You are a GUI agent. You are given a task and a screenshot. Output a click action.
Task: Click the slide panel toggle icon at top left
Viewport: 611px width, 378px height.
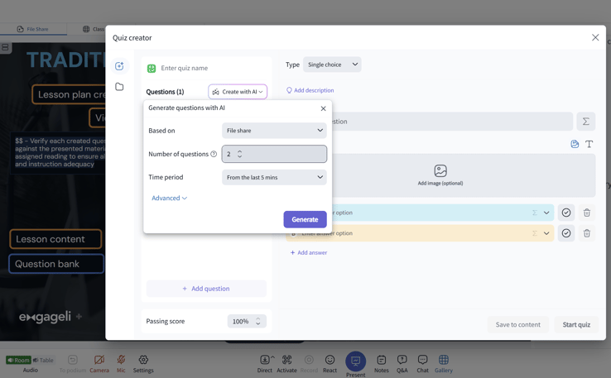pyautogui.click(x=5, y=47)
